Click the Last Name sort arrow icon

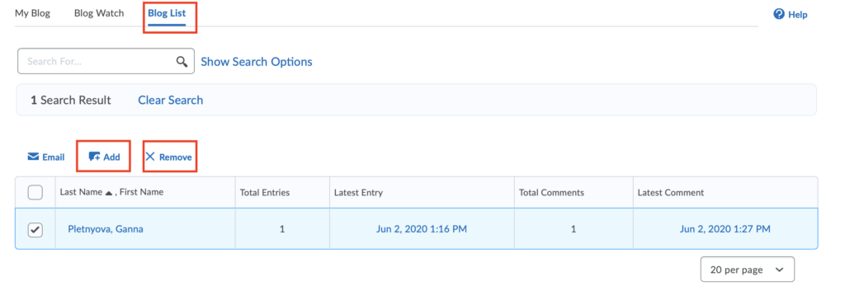(x=108, y=193)
